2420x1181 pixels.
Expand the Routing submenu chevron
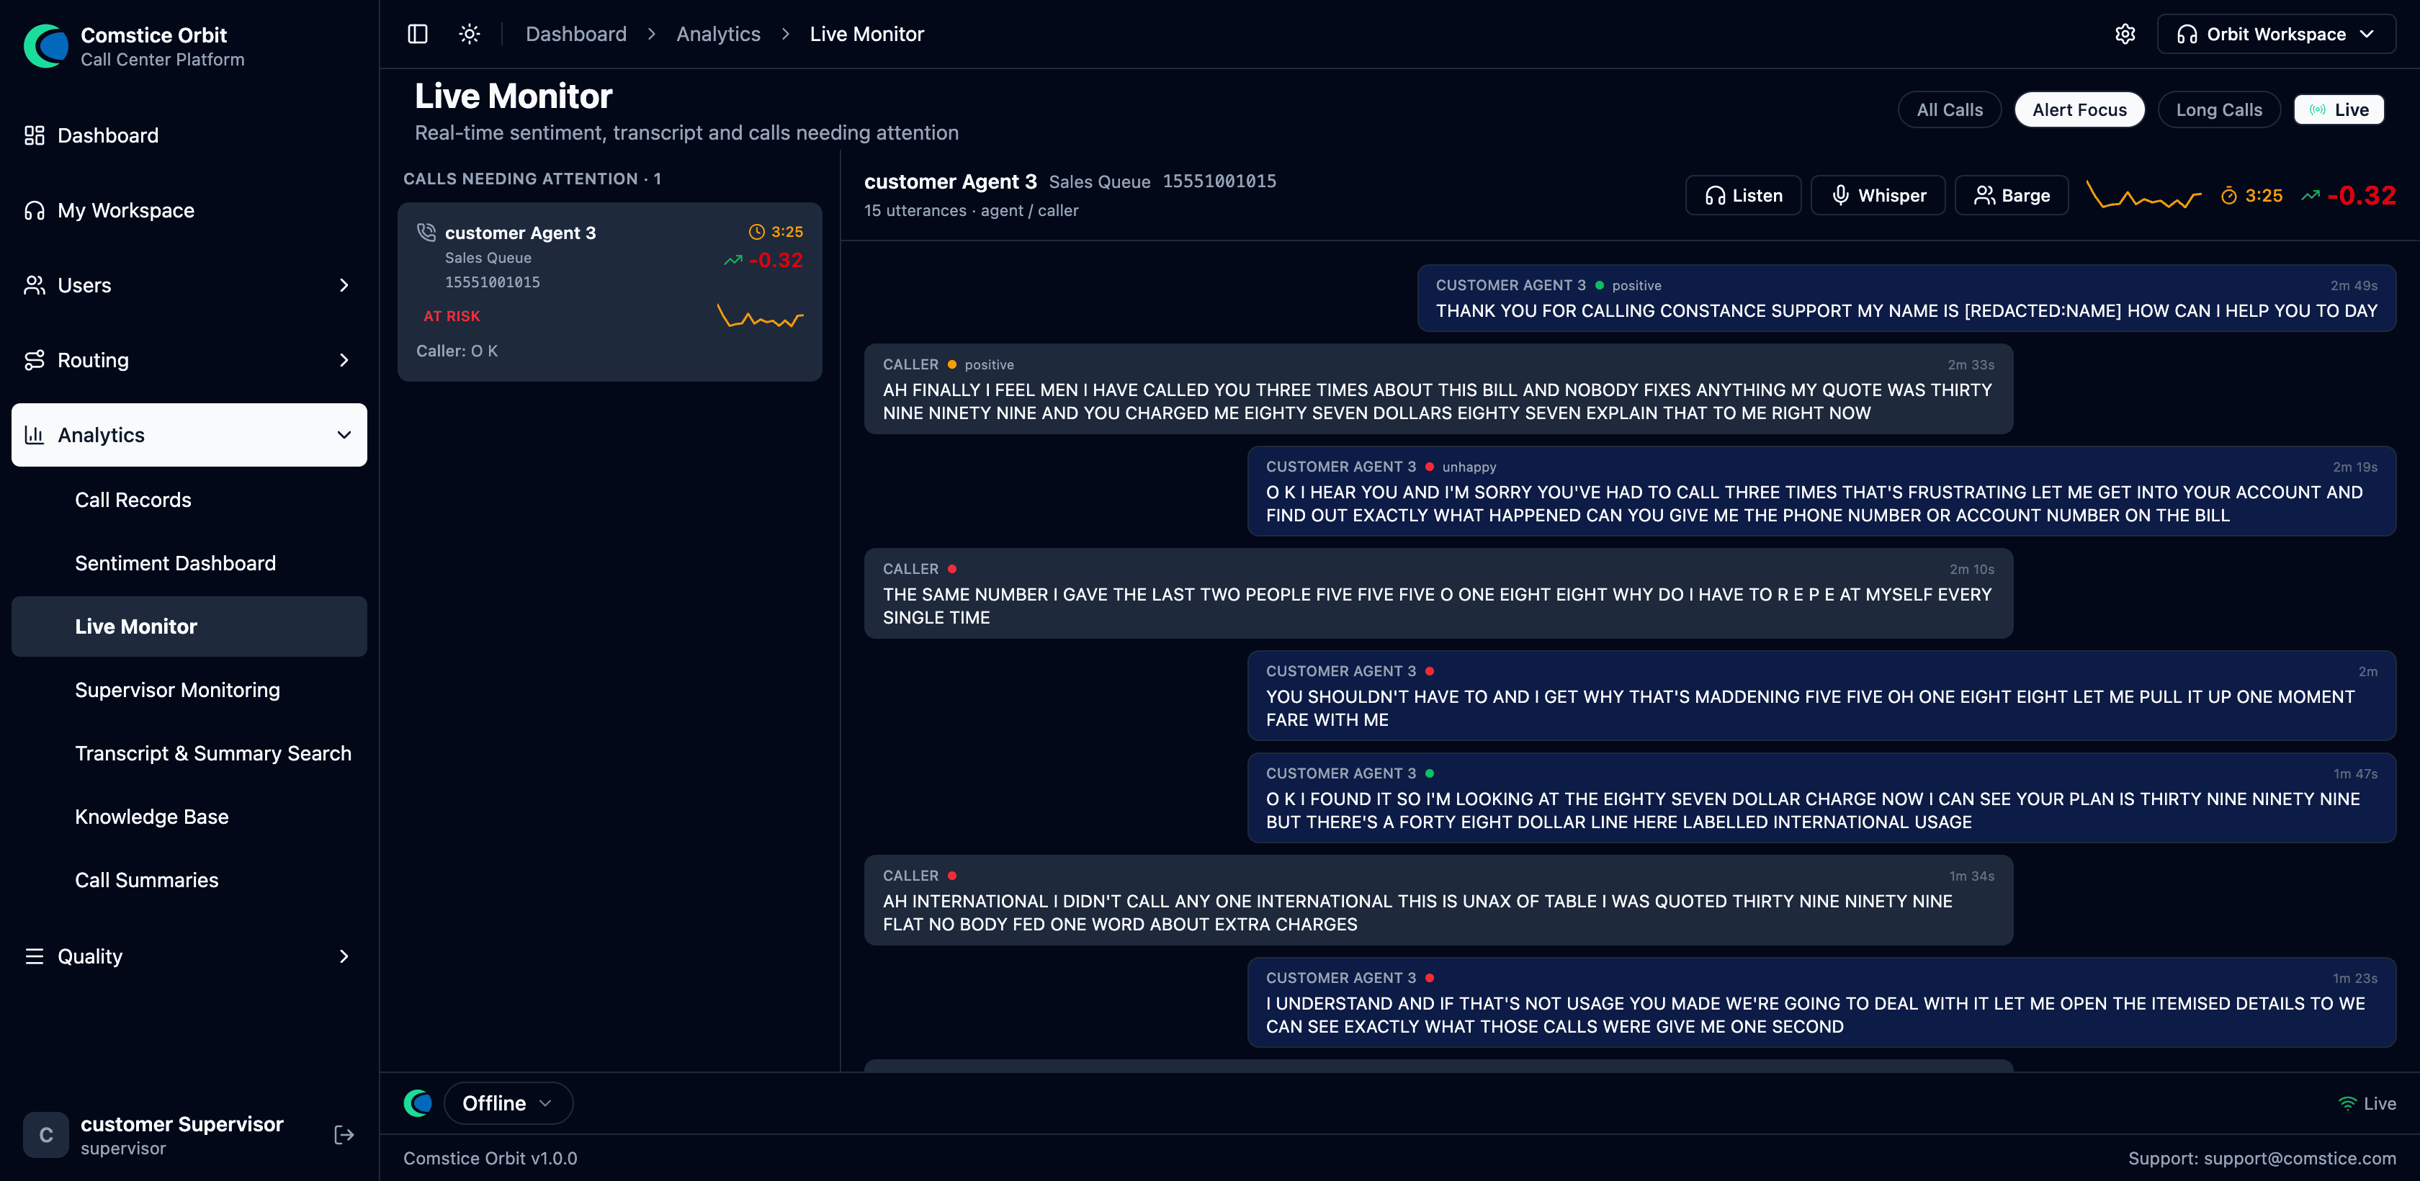344,360
